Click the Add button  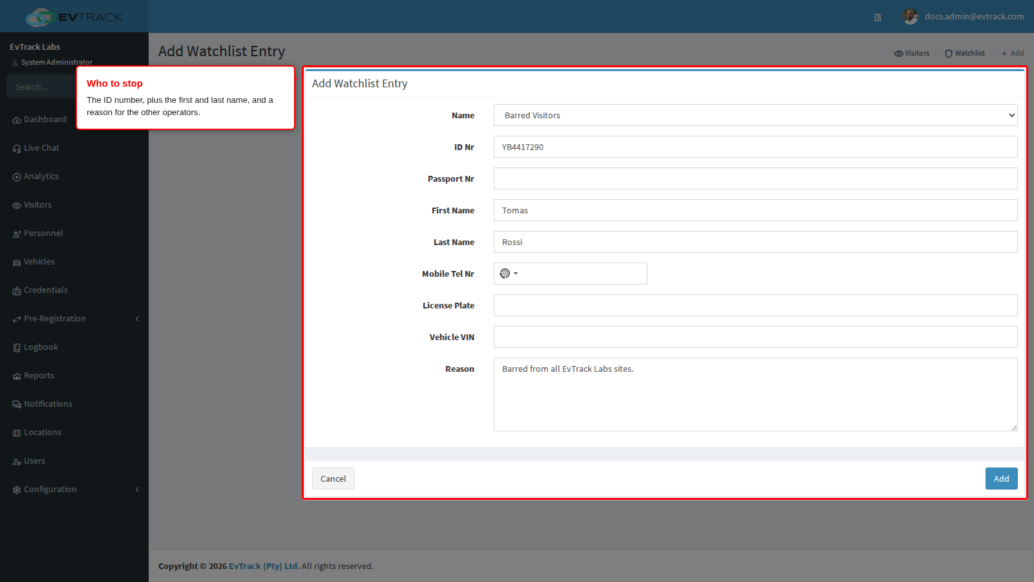pyautogui.click(x=1002, y=479)
